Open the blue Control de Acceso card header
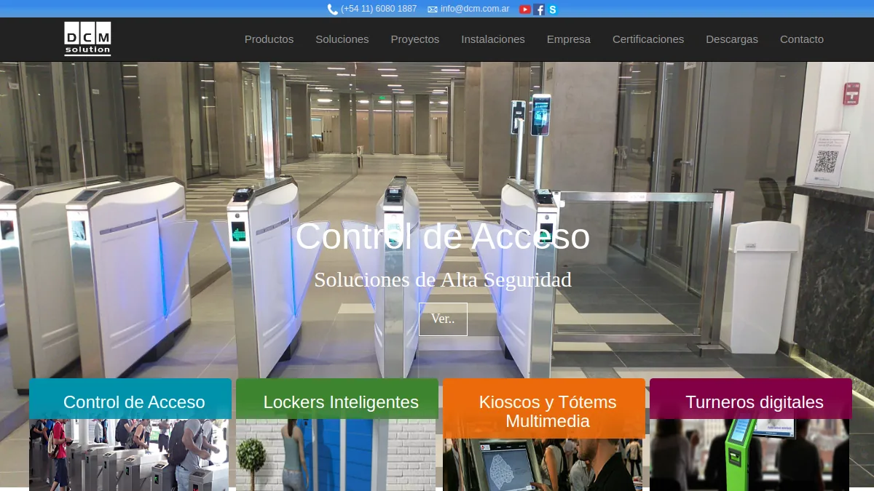This screenshot has height=491, width=874. [130, 399]
